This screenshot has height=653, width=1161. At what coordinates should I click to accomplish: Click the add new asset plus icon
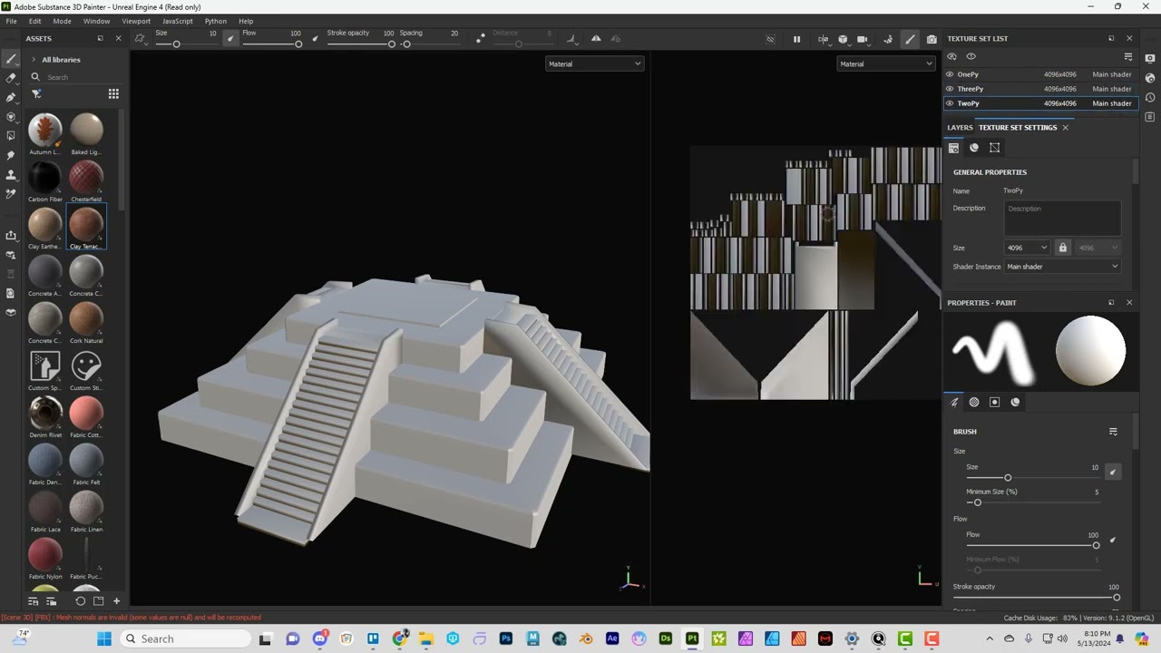point(116,601)
